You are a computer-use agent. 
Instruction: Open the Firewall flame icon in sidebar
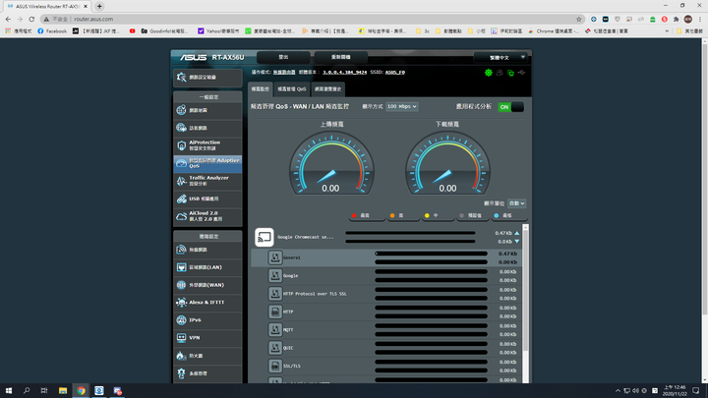181,356
